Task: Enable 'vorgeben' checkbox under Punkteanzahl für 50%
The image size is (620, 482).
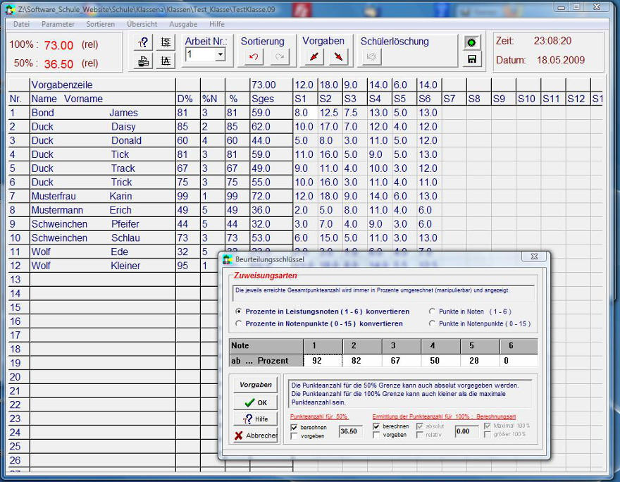Action: tap(294, 435)
